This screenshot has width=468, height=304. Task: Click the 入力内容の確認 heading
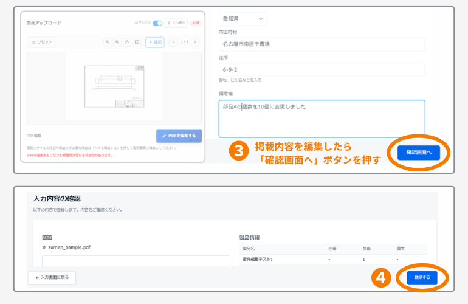click(x=57, y=199)
